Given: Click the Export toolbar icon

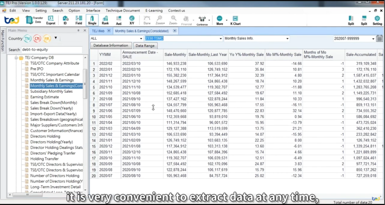Looking at the screenshot, I should (x=51, y=20).
